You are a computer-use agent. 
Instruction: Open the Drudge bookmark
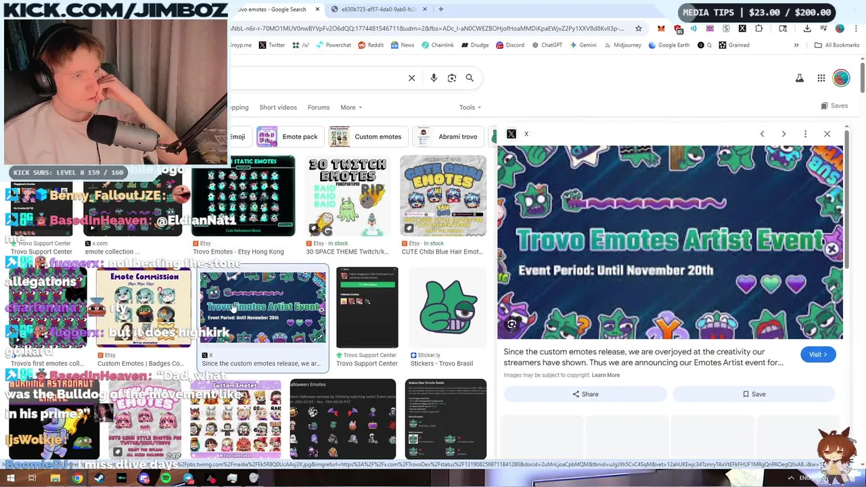[475, 45]
